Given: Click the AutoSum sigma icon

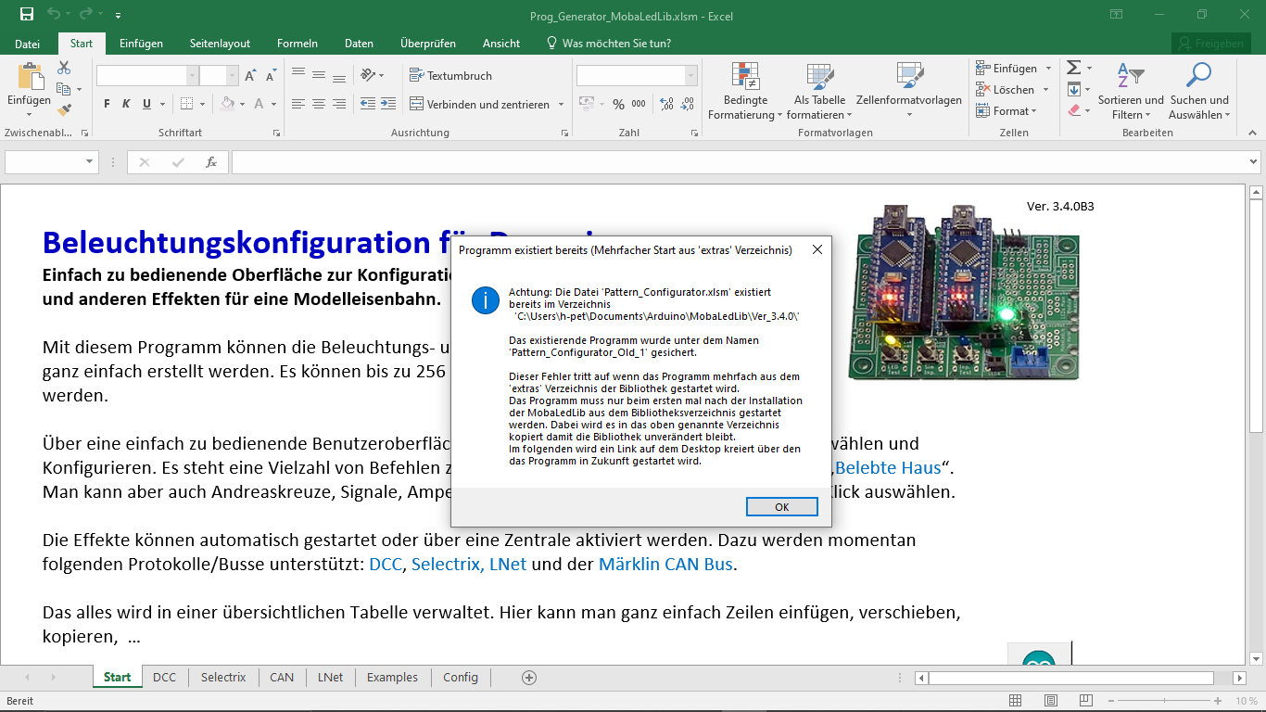Looking at the screenshot, I should pyautogui.click(x=1073, y=68).
